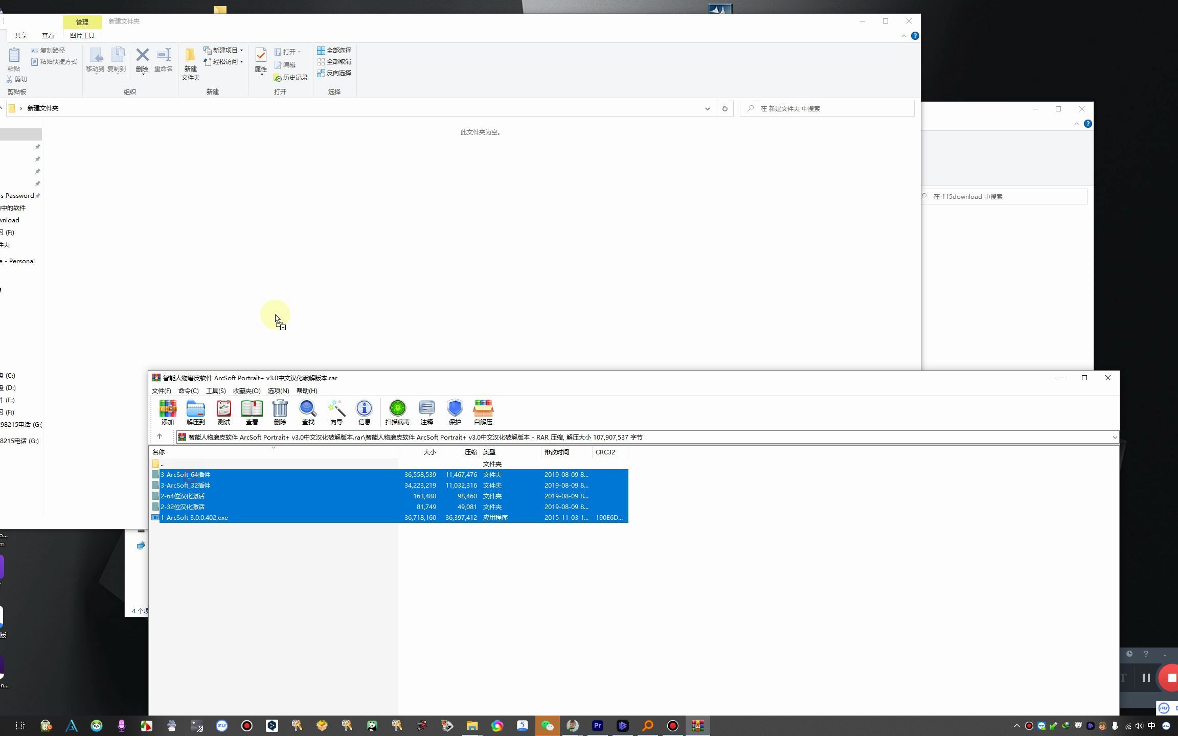Viewport: 1178px width, 736px height.
Task: Open the New Item (新建项目) dropdown
Action: click(223, 50)
